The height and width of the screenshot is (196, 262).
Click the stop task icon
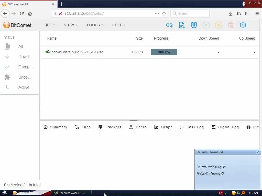[219, 25]
